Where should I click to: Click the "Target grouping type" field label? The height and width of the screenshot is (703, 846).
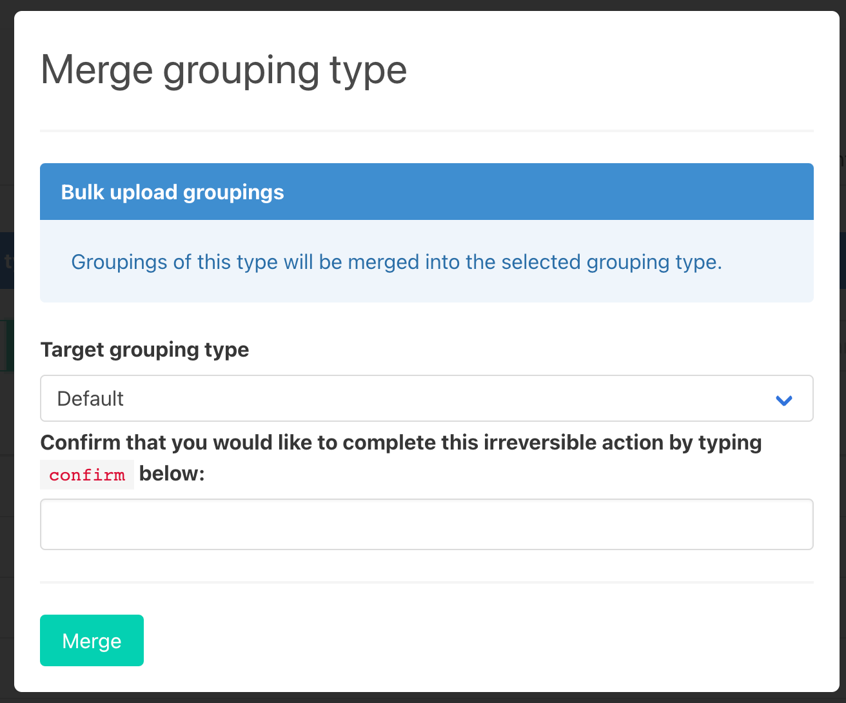click(144, 350)
